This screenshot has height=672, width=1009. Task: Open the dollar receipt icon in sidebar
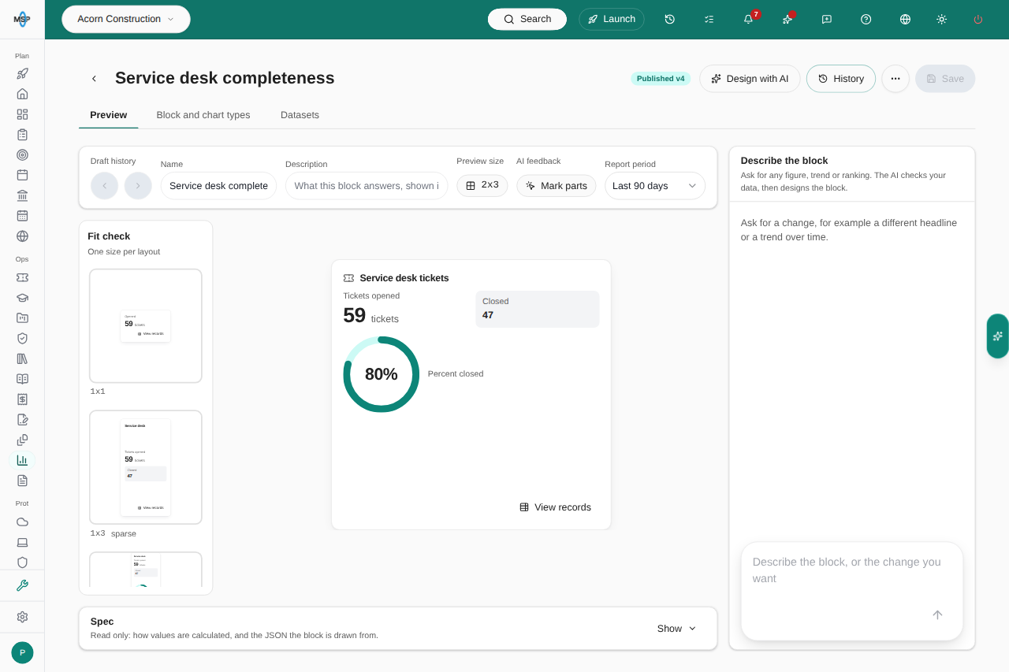[x=22, y=399]
